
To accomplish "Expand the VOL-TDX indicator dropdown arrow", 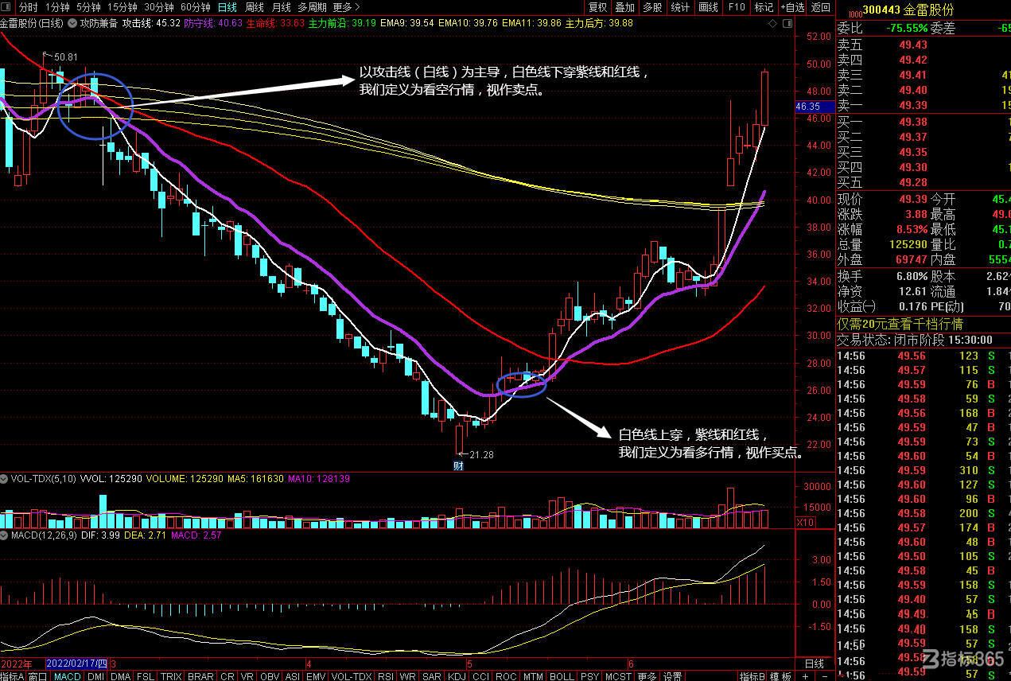I will point(5,479).
